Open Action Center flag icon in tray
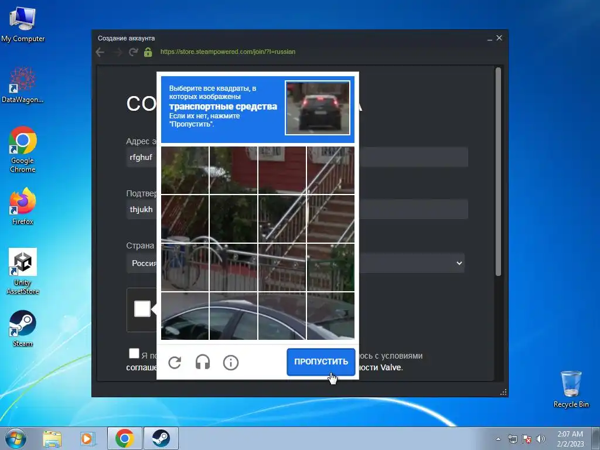600x450 pixels. (x=527, y=439)
